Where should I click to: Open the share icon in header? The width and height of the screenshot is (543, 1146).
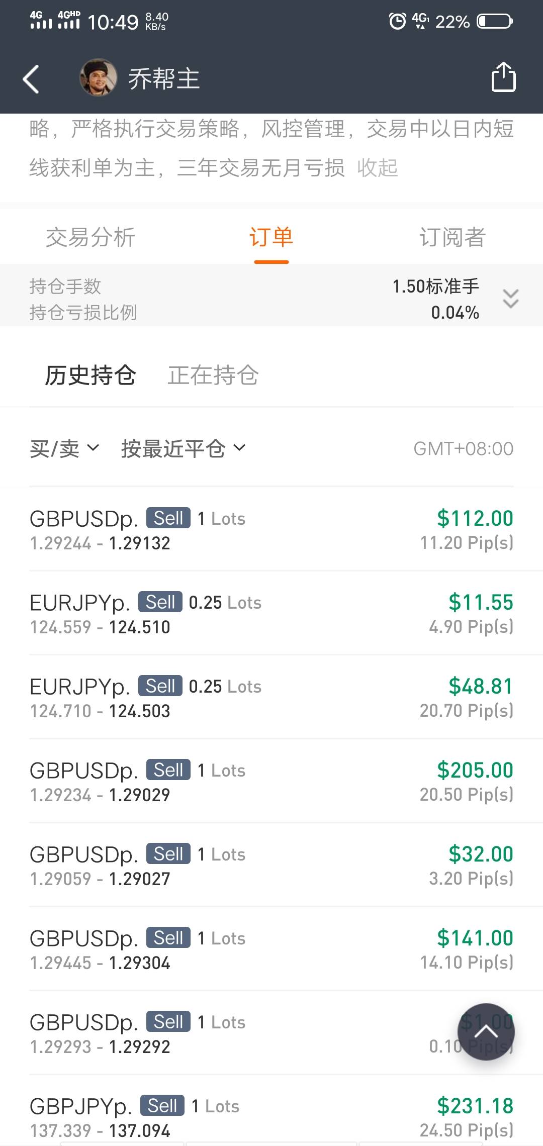503,77
